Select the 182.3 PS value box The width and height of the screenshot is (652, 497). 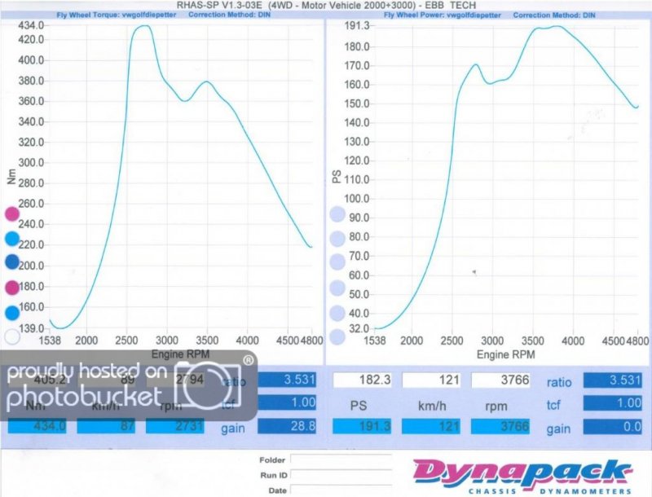click(363, 380)
